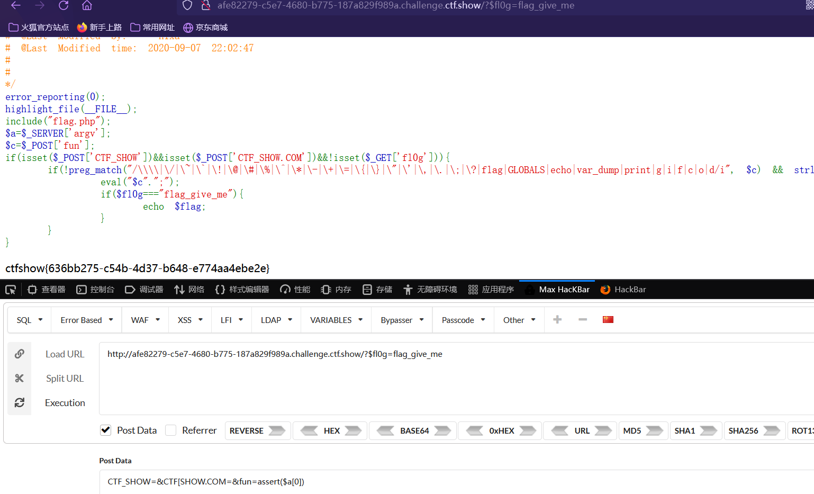Open the 新手上路 bookmark
This screenshot has height=494, width=814.
(100, 28)
